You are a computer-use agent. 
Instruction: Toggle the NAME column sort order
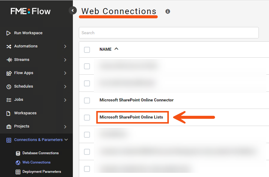coord(116,49)
